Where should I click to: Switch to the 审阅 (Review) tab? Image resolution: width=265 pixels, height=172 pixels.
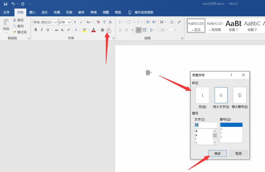pos(94,12)
